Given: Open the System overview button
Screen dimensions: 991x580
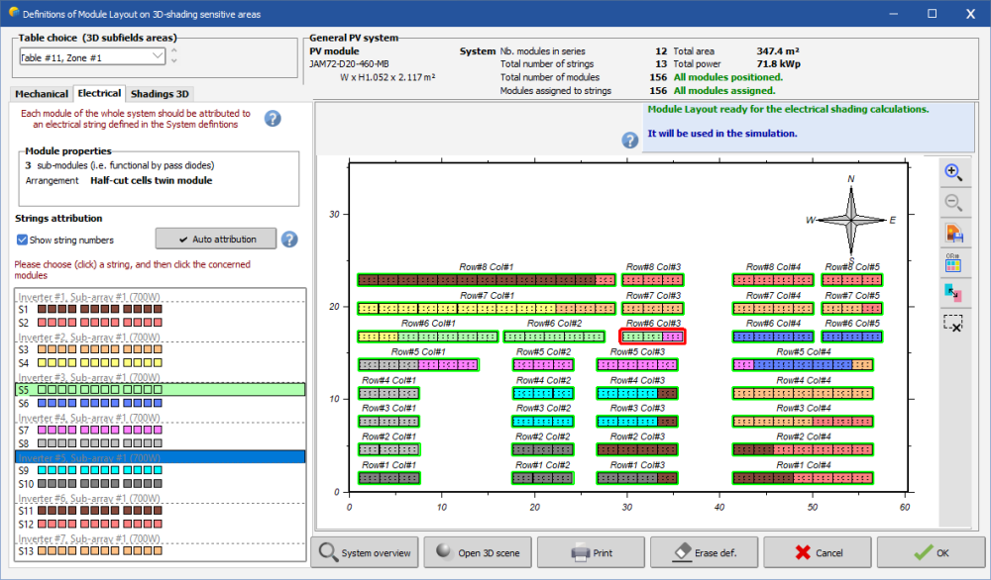Looking at the screenshot, I should (366, 553).
